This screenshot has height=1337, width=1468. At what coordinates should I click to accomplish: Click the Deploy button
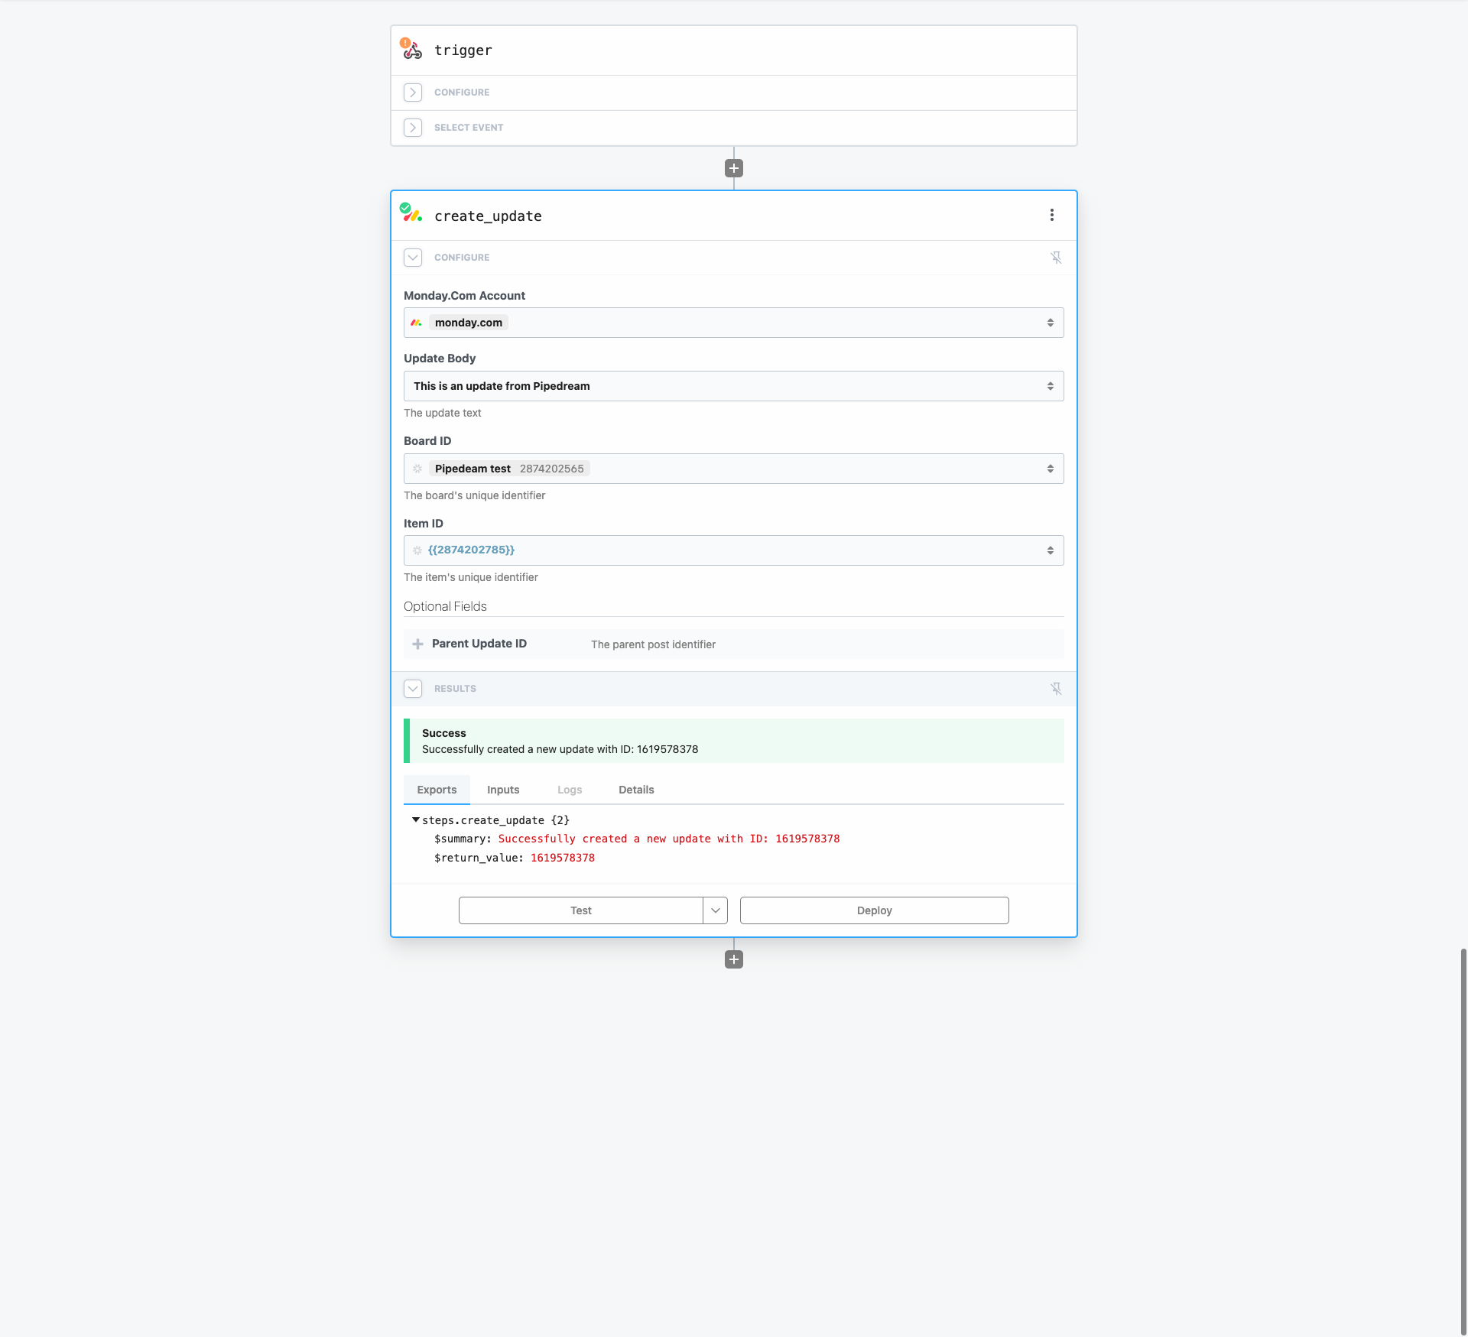(x=874, y=910)
